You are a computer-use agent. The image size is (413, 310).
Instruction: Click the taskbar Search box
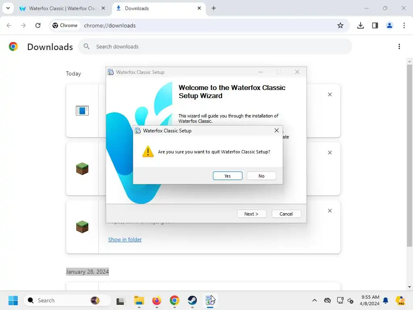click(x=67, y=300)
